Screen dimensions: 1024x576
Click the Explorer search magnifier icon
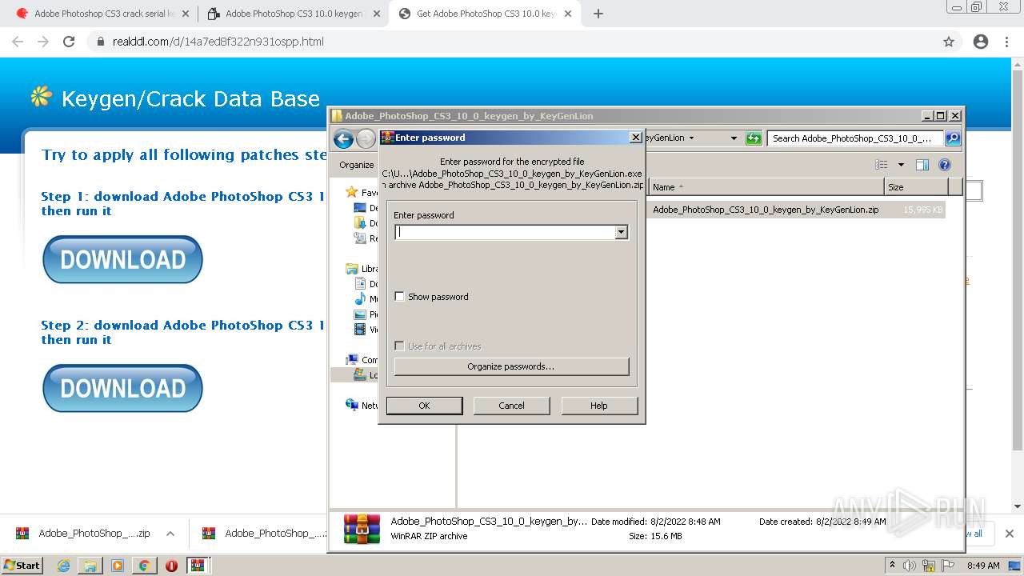(952, 138)
